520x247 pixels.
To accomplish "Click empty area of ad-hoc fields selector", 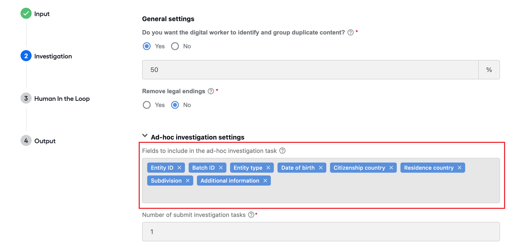I will tap(321, 194).
